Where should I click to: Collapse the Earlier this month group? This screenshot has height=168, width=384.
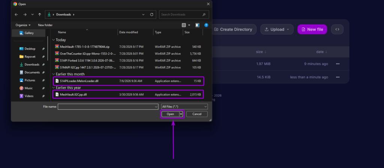(x=54, y=74)
